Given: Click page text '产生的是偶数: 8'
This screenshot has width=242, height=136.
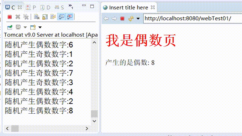Looking at the screenshot, I should tap(130, 63).
